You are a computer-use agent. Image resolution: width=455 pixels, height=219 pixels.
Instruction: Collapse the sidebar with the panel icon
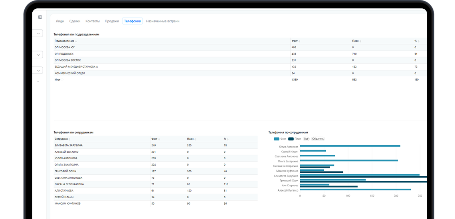(40, 17)
